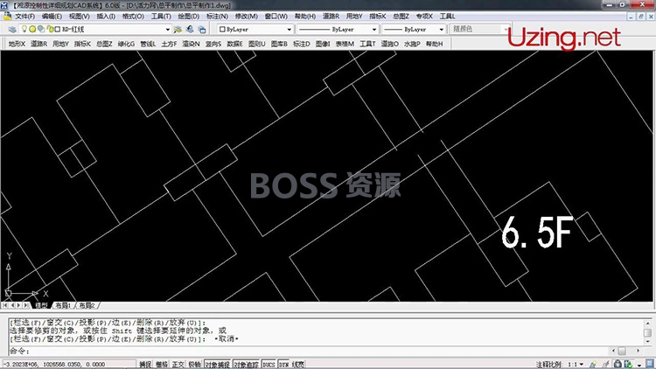Toggle 线宽 lineweight display
Viewport: 656px width, 369px height.
click(298, 365)
